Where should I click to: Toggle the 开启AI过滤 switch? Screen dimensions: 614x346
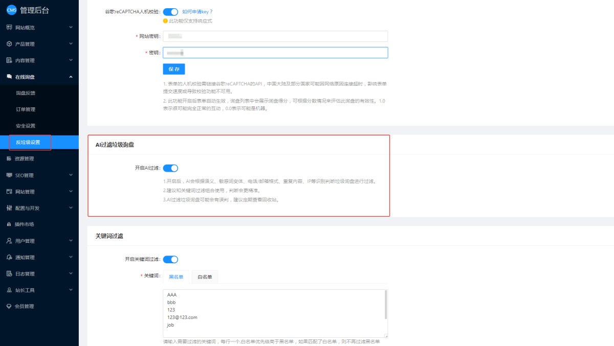170,168
